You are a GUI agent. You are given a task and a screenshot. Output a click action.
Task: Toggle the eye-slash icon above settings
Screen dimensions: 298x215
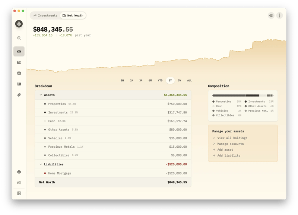[19, 182]
